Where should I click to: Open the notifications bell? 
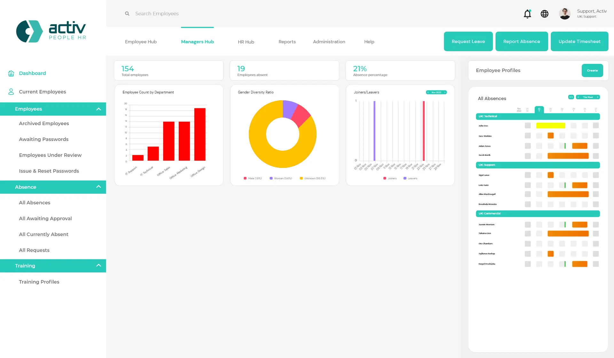pyautogui.click(x=527, y=14)
